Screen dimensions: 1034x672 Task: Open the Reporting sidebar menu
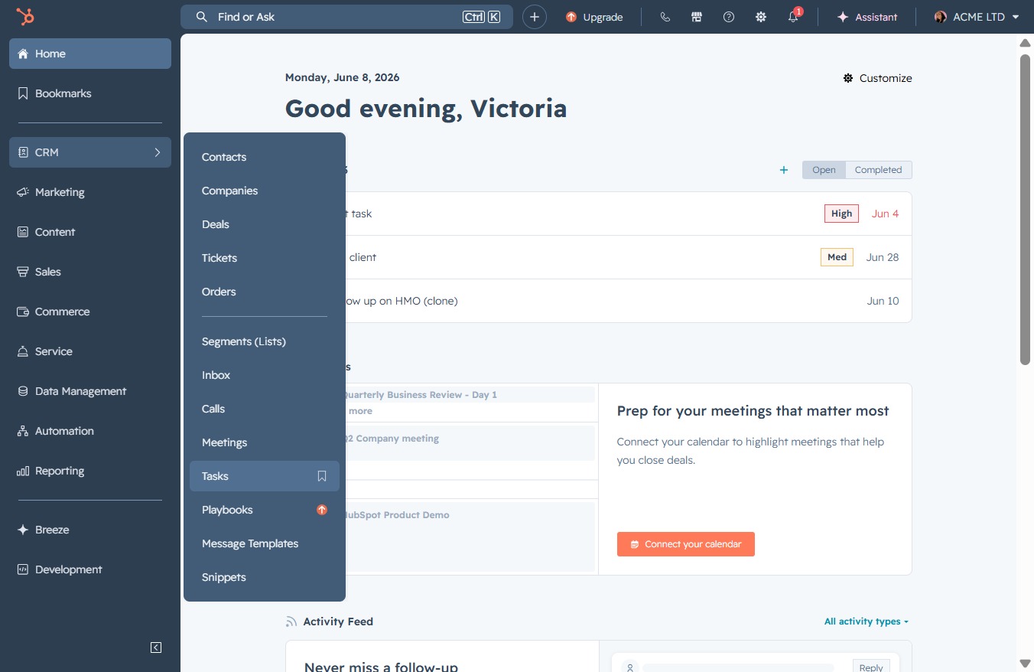[90, 471]
